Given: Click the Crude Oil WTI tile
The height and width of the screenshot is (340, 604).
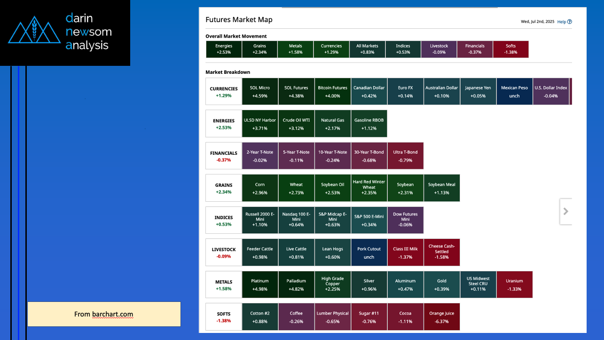Looking at the screenshot, I should coord(296,124).
